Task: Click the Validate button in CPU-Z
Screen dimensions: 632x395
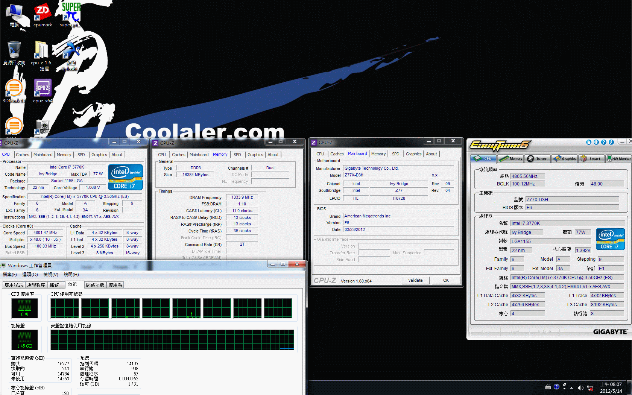Action: [x=415, y=280]
